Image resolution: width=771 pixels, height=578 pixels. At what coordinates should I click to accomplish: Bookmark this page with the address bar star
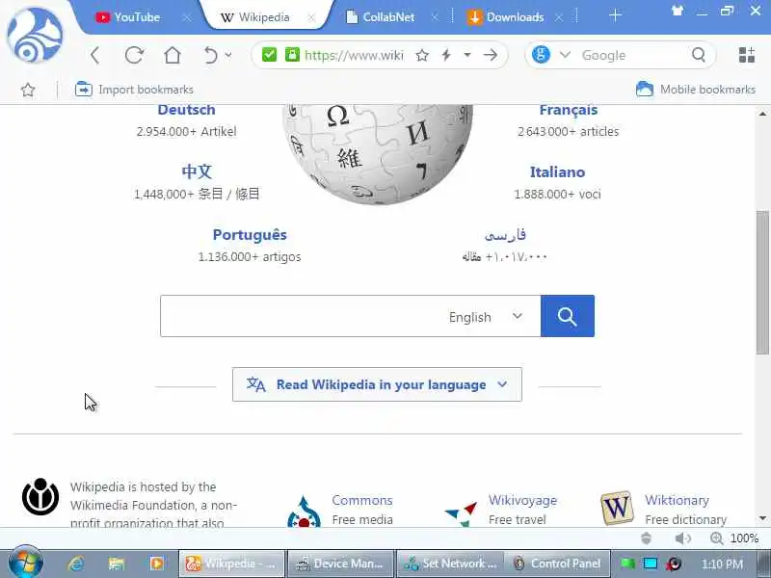pos(422,55)
